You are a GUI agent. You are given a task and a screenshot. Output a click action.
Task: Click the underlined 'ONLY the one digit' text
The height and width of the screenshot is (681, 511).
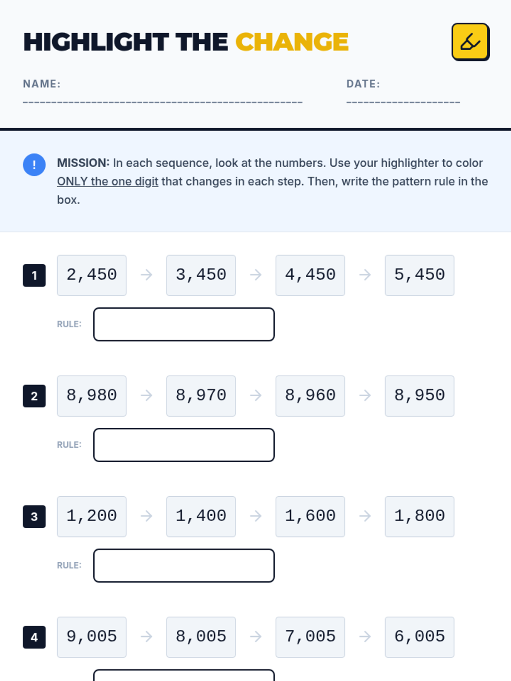click(x=108, y=181)
